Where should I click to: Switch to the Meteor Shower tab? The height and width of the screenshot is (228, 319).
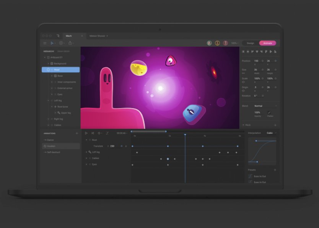click(97, 36)
